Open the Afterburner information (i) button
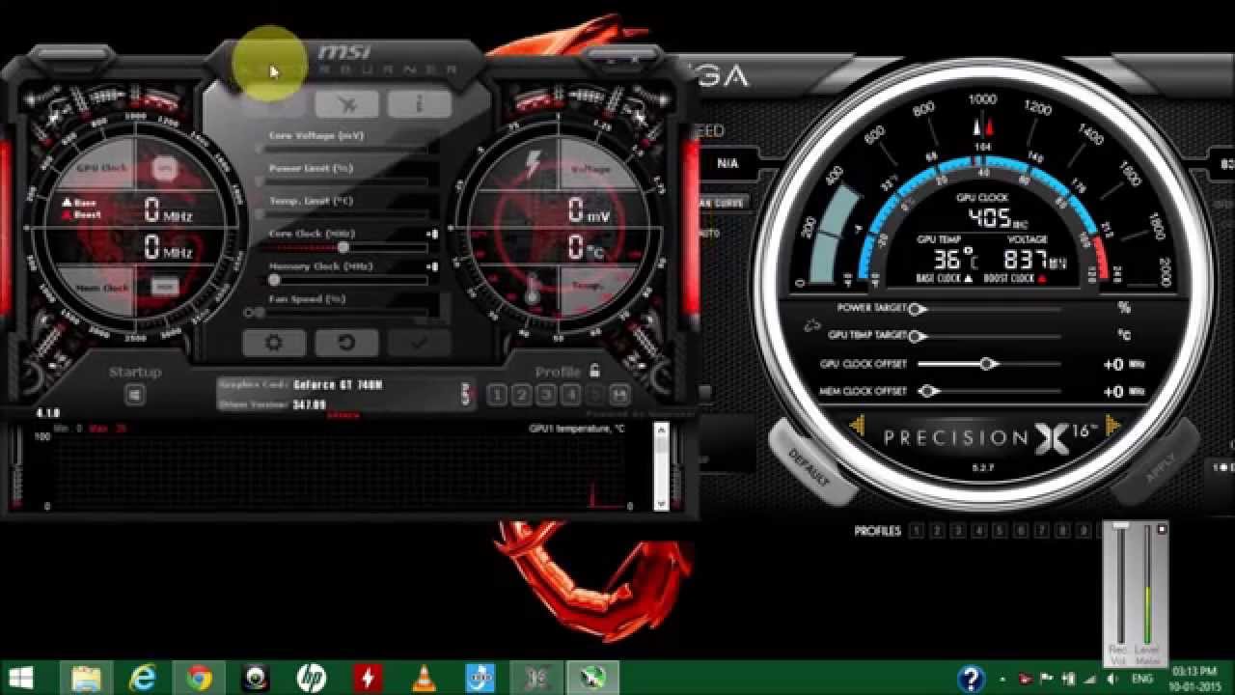This screenshot has width=1235, height=695. click(419, 104)
